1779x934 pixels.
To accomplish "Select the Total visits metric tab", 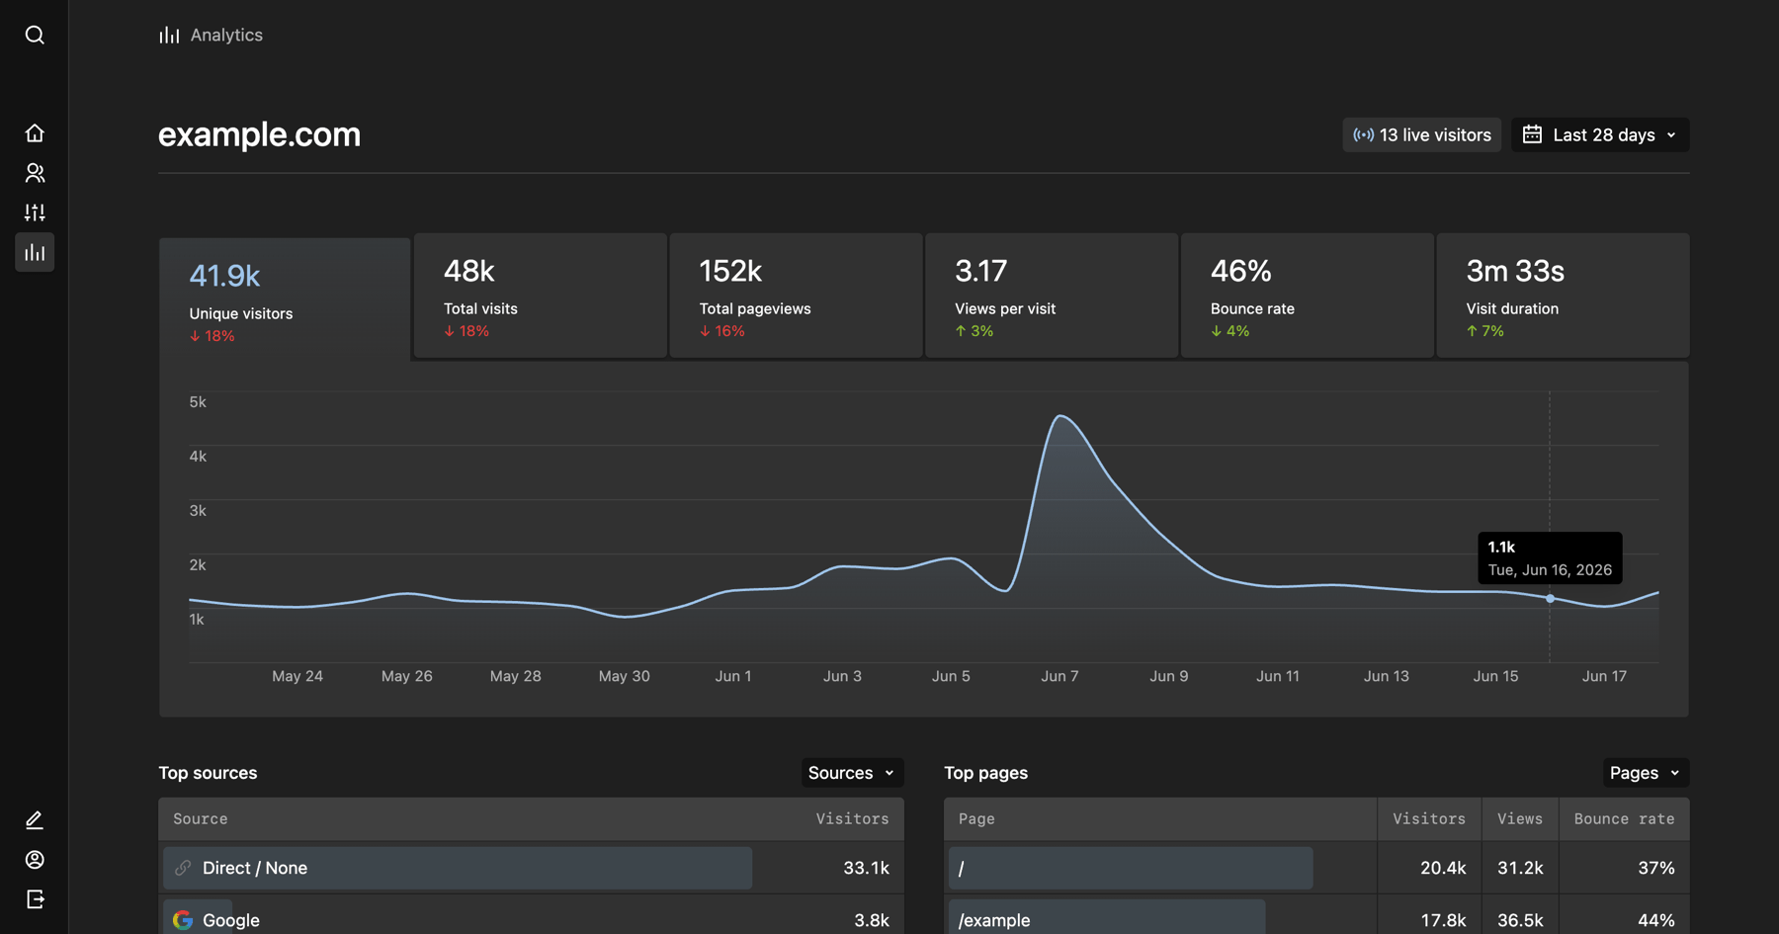I will click(541, 296).
